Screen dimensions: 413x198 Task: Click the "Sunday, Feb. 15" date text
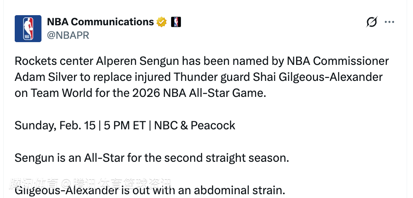click(x=55, y=126)
